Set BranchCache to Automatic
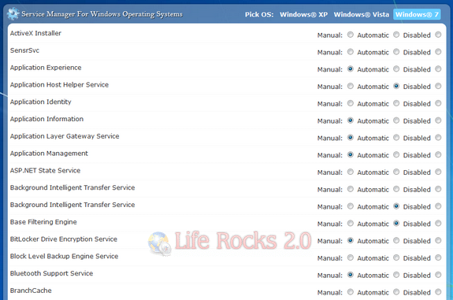The image size is (453, 300). click(396, 291)
